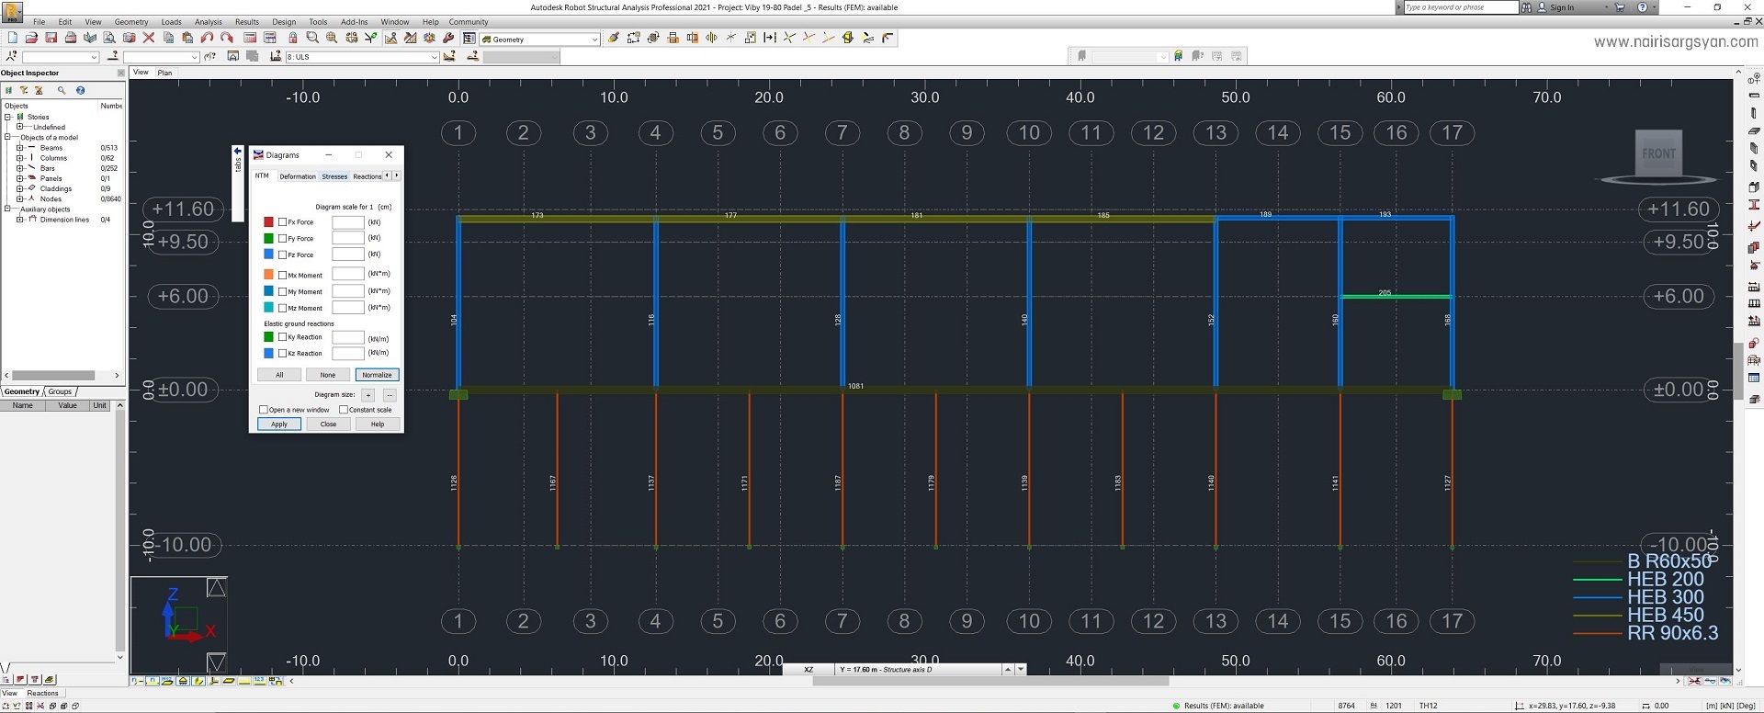Tick the Open a new window checkbox

[x=264, y=410]
